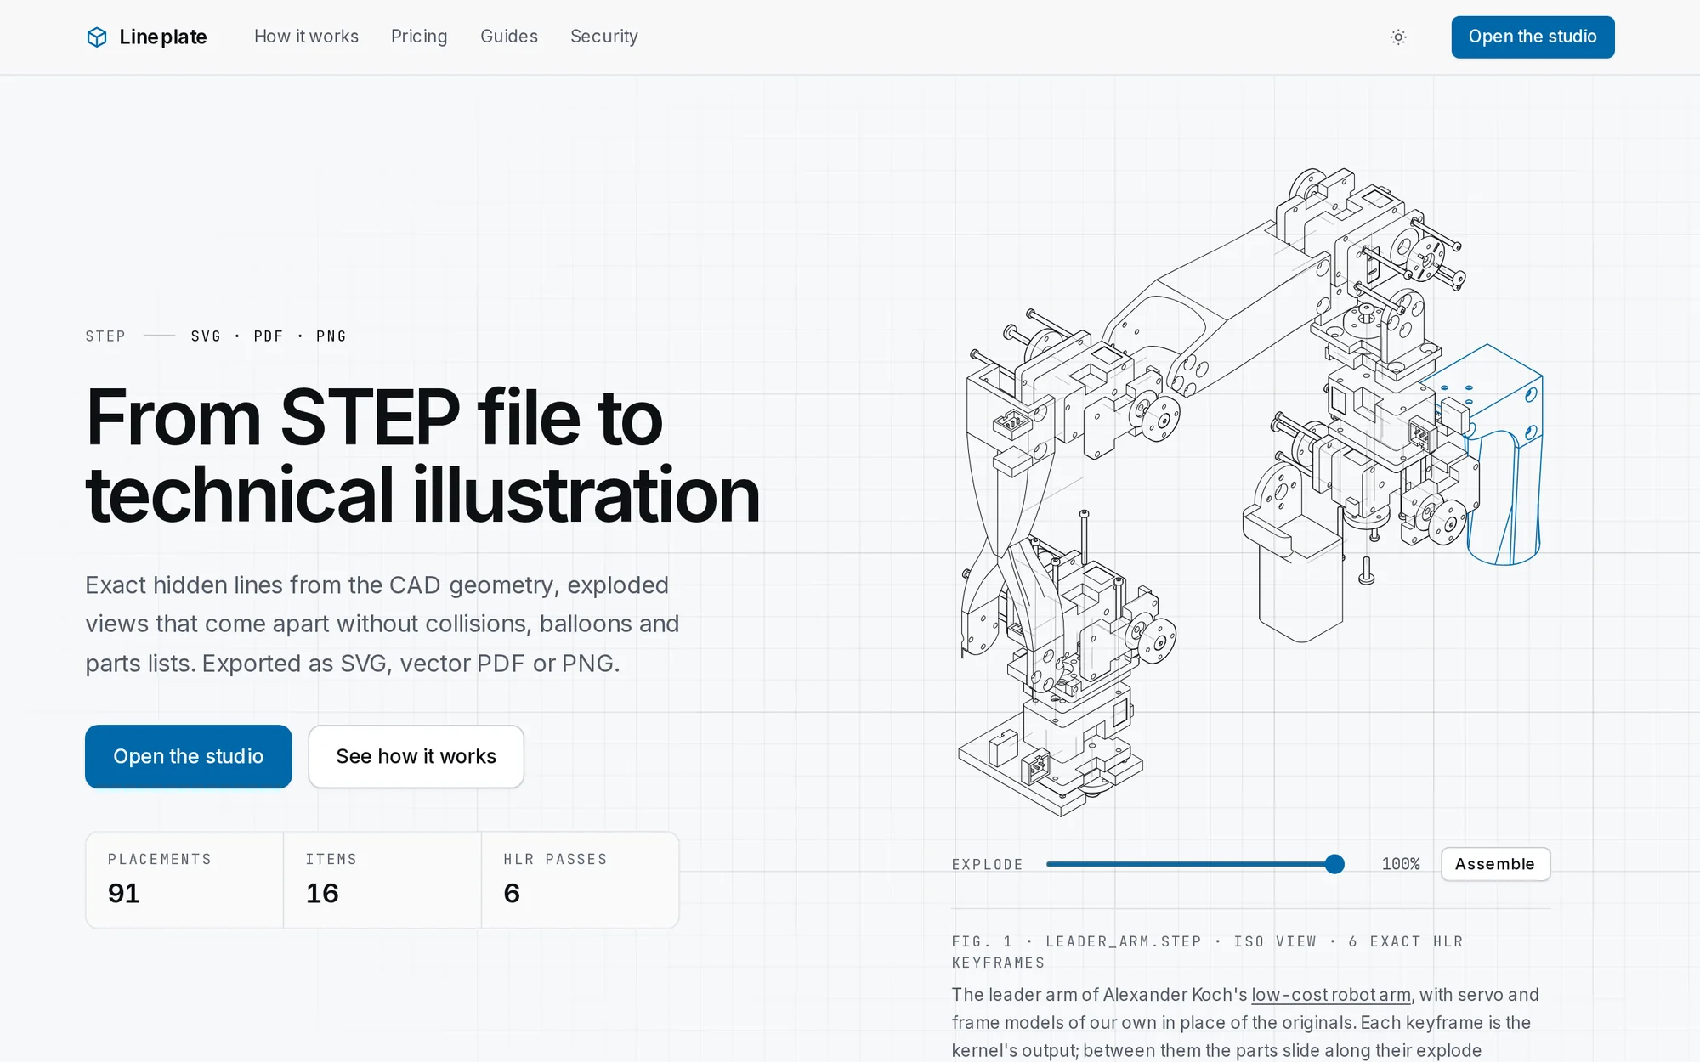Click the PDF format label
This screenshot has width=1700, height=1062.
click(269, 336)
